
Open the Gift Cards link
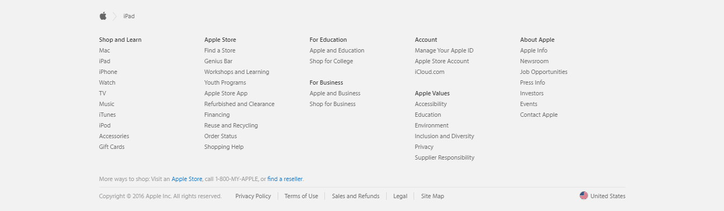112,147
